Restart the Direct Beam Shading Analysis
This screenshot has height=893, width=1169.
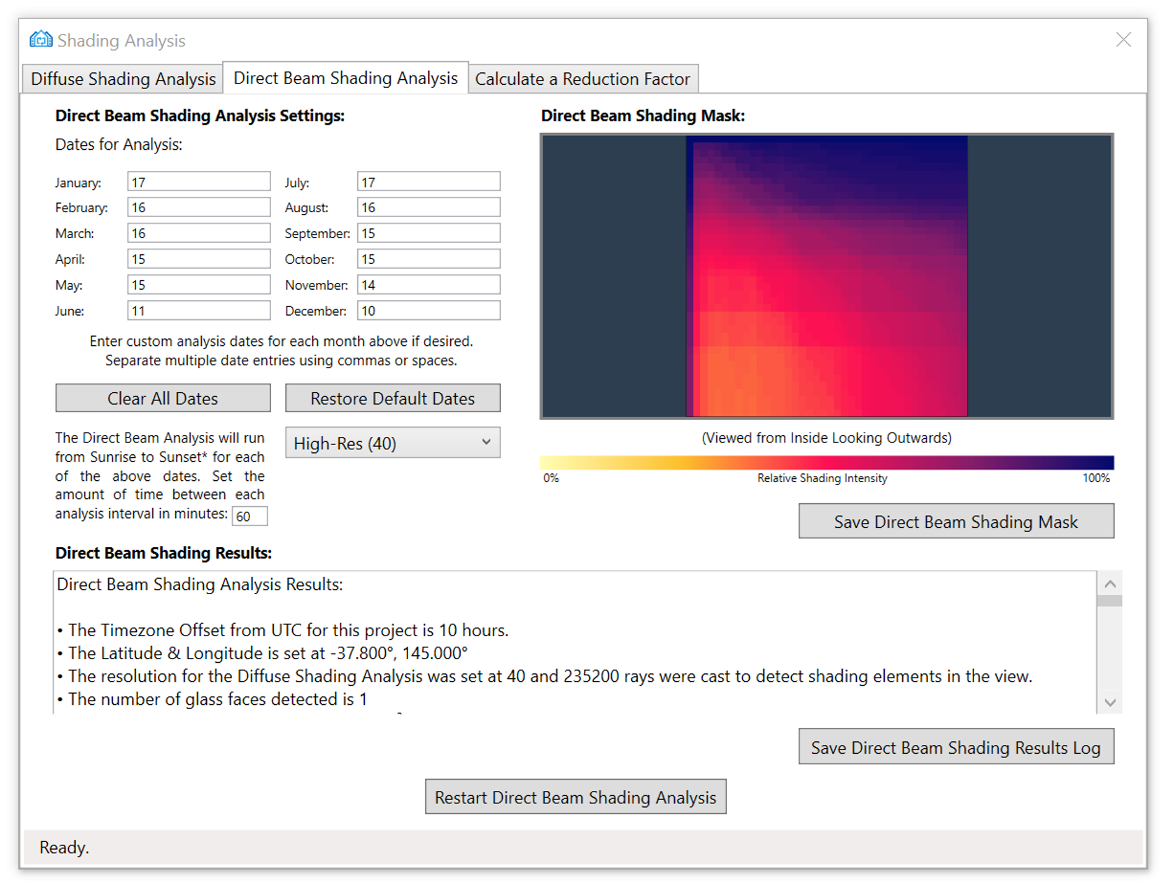575,797
